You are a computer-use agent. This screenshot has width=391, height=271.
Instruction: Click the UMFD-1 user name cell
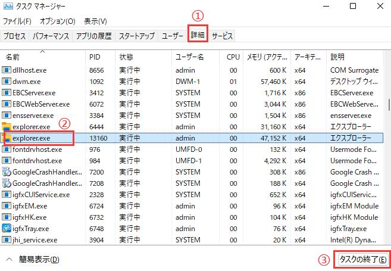click(x=189, y=161)
